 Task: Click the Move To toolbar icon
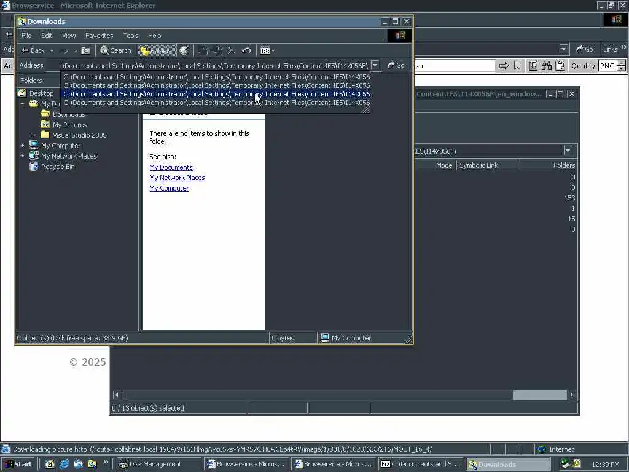click(x=203, y=50)
